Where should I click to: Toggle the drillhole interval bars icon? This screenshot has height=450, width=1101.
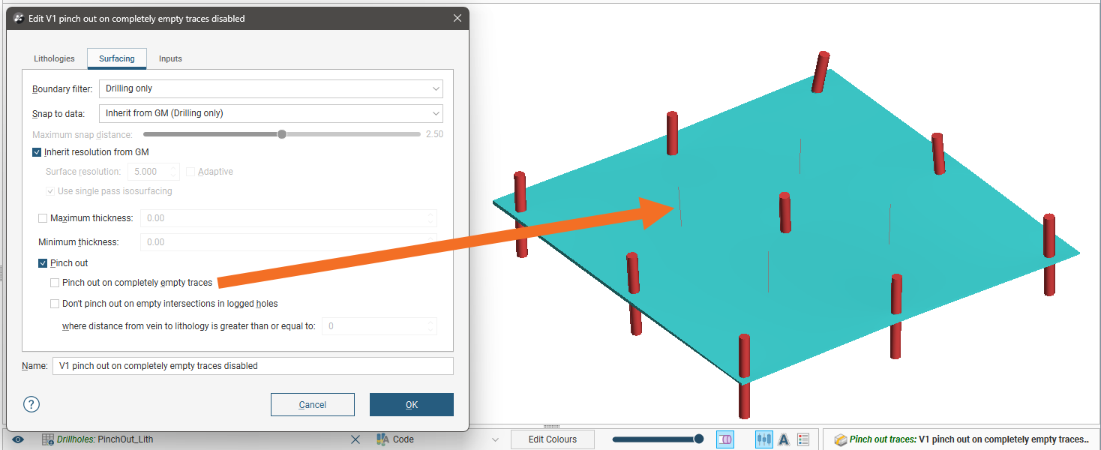click(763, 439)
